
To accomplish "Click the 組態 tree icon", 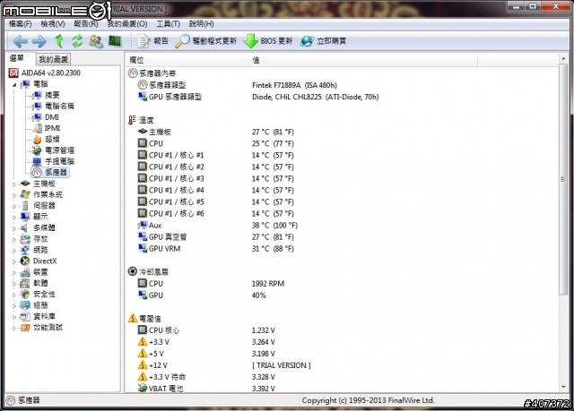I will [25, 305].
